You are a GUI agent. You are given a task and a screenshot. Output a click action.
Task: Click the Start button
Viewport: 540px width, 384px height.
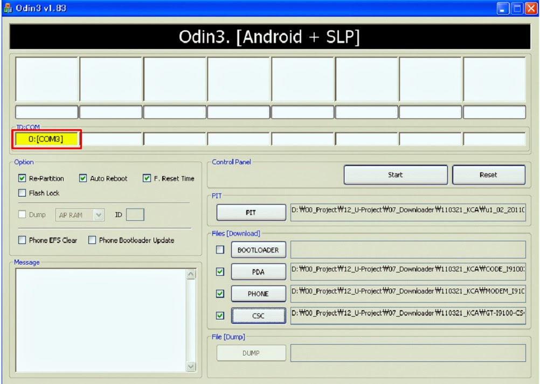[x=396, y=175]
